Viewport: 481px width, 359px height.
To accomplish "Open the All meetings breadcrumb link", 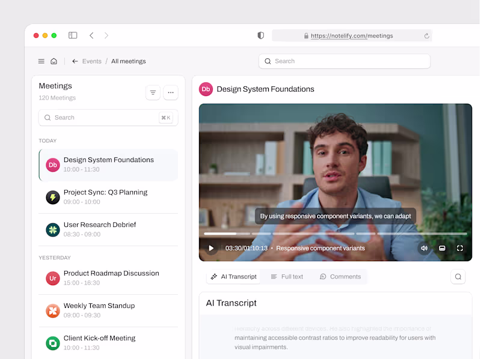I will tap(128, 61).
